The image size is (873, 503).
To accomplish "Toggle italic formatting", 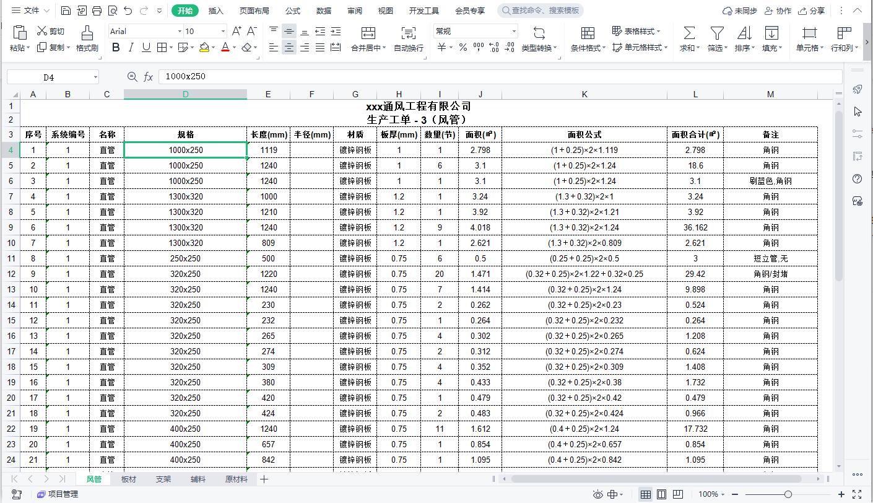I will click(x=131, y=47).
